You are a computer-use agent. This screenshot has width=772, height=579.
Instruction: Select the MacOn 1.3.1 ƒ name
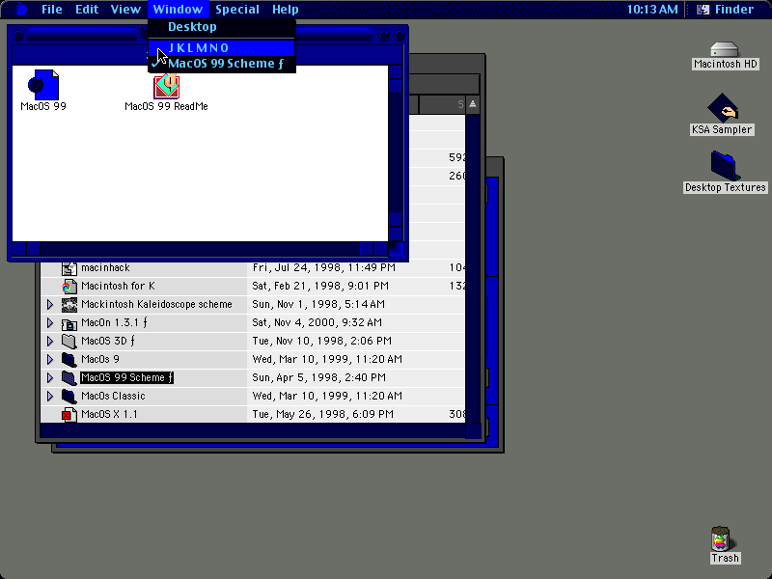tap(114, 323)
